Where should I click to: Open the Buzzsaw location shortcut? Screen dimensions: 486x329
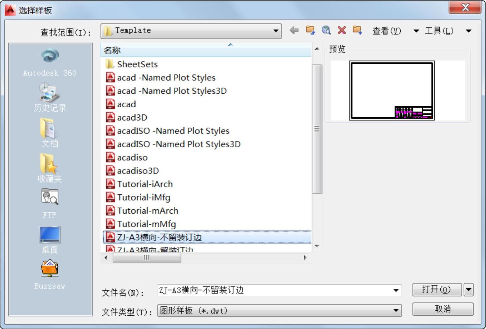click(50, 275)
